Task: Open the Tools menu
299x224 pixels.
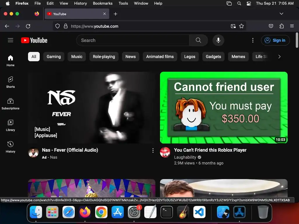Action: pyautogui.click(x=123, y=3)
